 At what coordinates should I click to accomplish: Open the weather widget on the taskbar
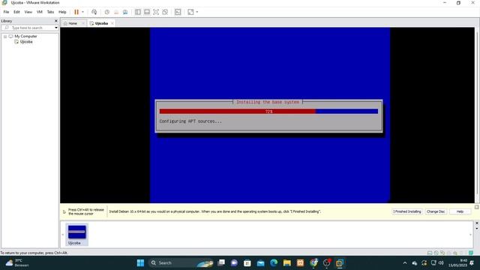click(x=18, y=263)
